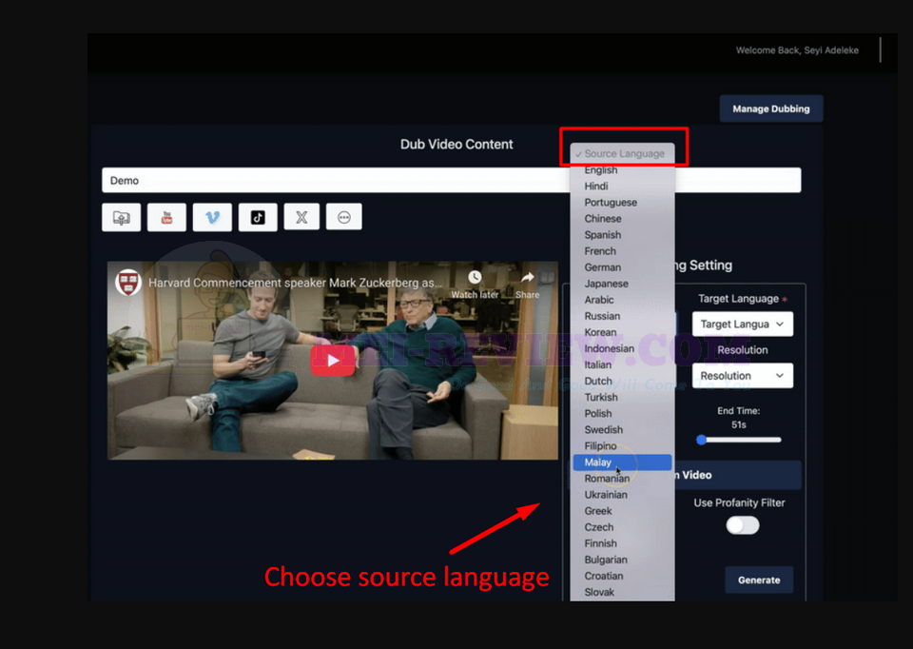This screenshot has width=913, height=649.
Task: Open Manage Dubbing
Action: (770, 108)
